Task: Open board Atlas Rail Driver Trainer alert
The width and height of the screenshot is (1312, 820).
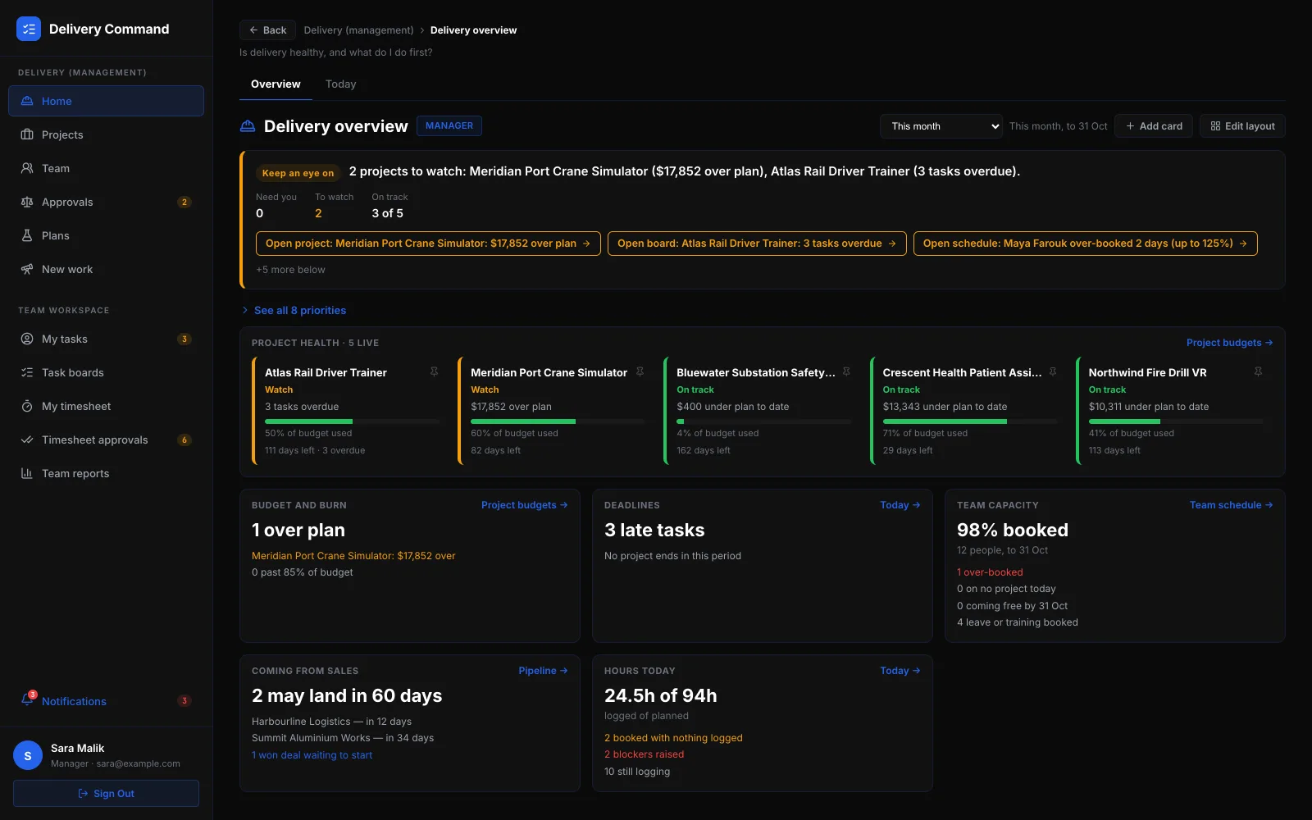Action: tap(757, 244)
